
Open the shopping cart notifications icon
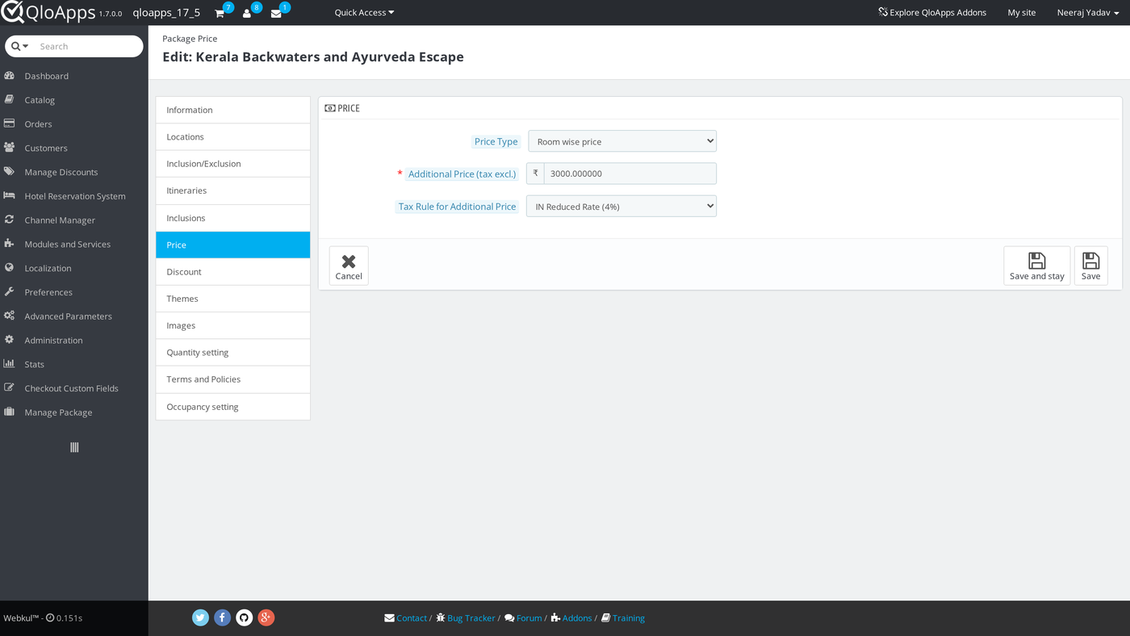tap(220, 13)
